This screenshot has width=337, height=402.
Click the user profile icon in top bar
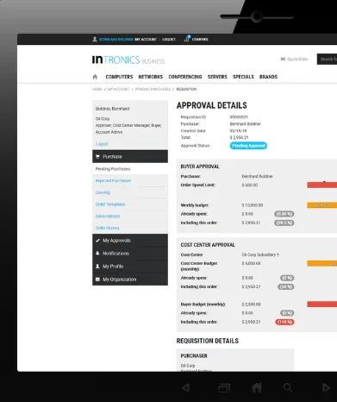point(95,39)
